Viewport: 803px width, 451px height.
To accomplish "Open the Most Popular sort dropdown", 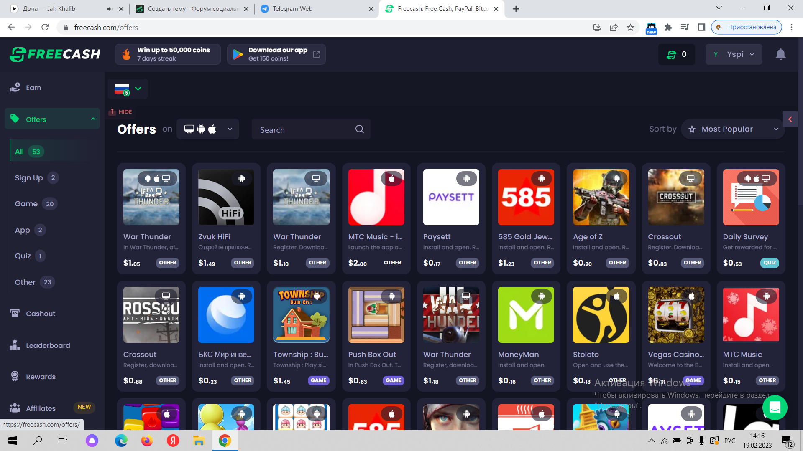I will pos(733,129).
